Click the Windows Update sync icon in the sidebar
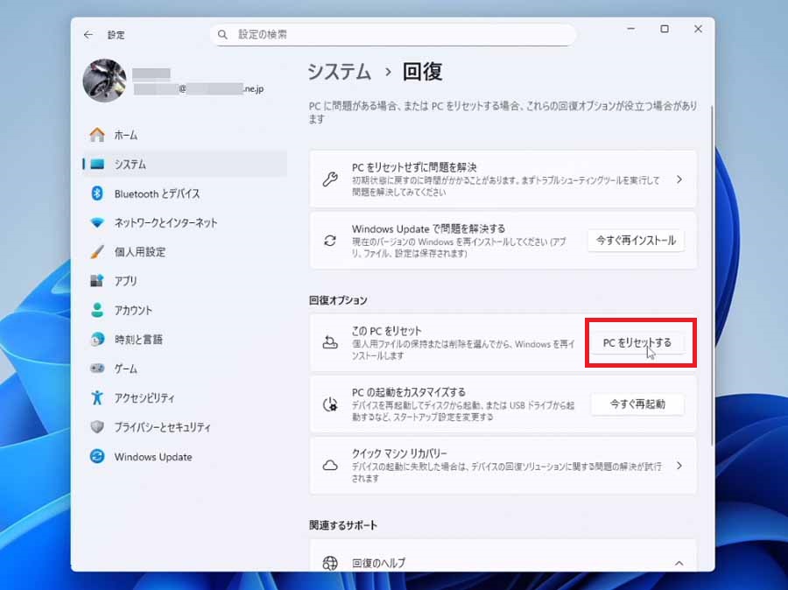 click(x=97, y=457)
